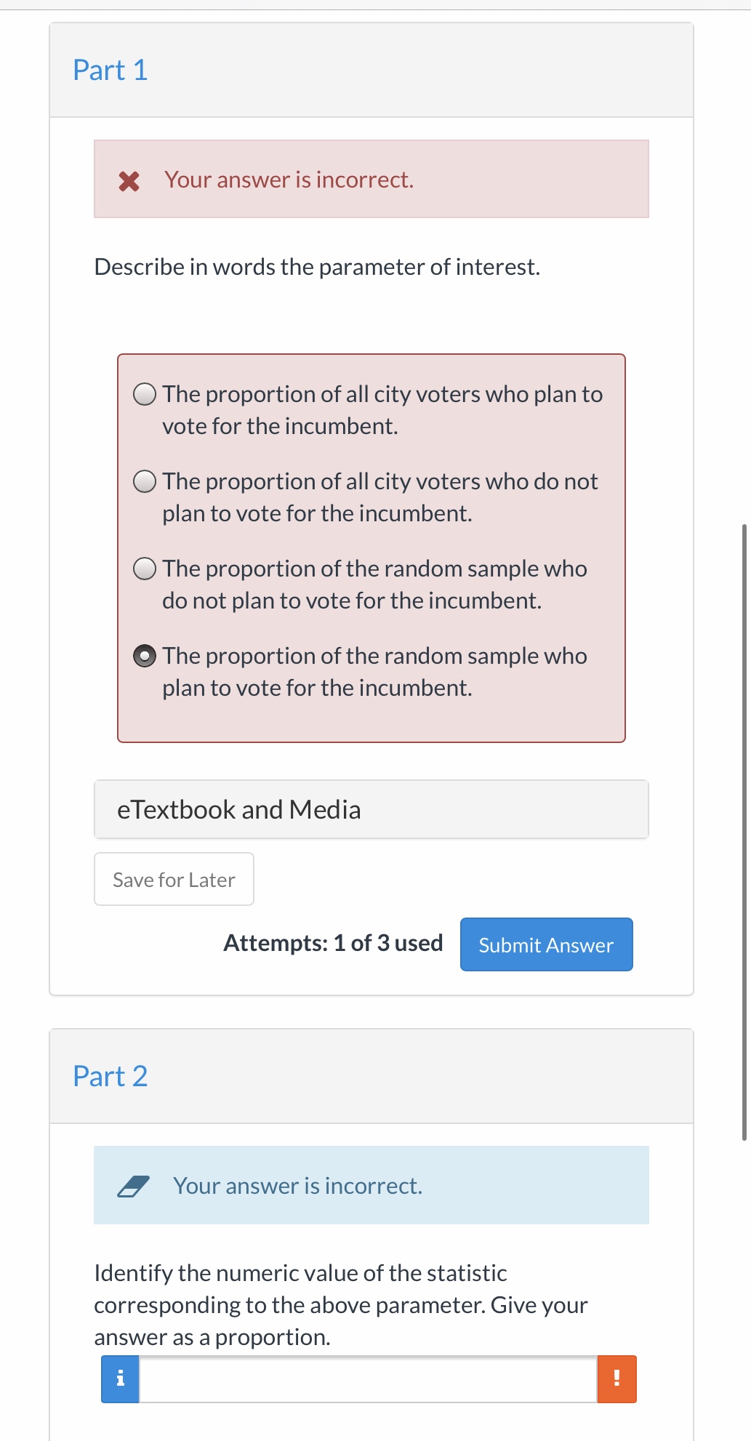This screenshot has height=1441, width=751.
Task: Select 'all city voters who plan to vote' option
Action: pos(145,394)
